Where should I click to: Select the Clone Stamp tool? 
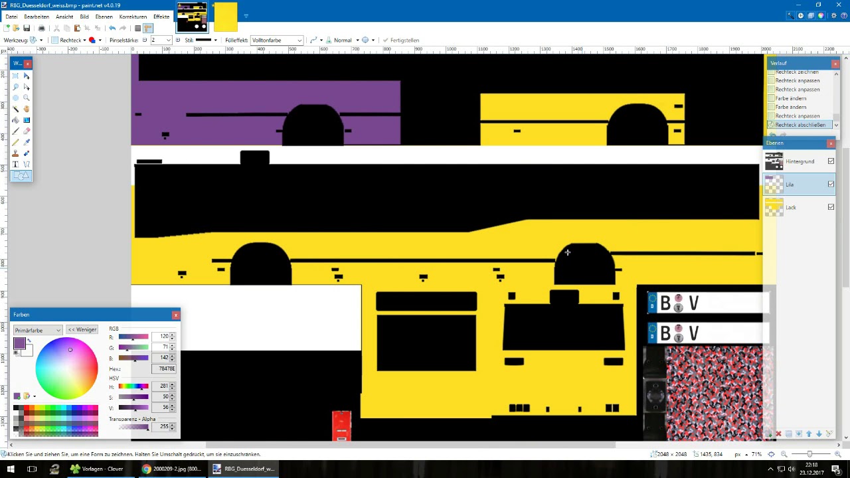coord(15,153)
